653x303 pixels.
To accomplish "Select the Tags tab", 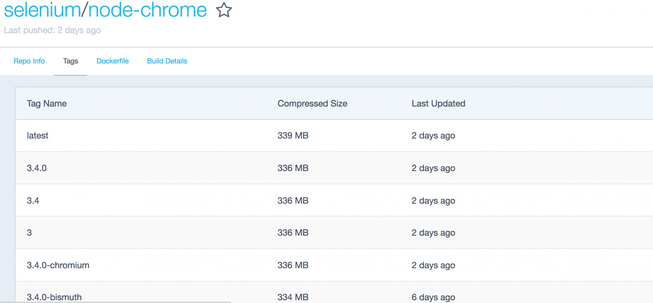I will [71, 61].
